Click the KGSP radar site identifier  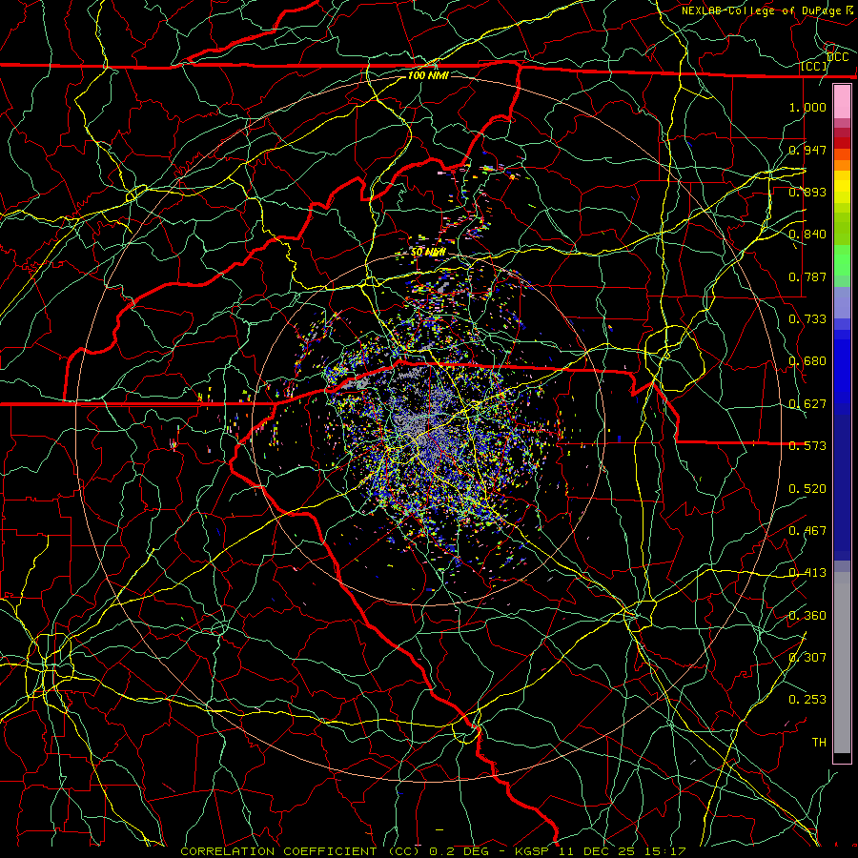click(532, 851)
